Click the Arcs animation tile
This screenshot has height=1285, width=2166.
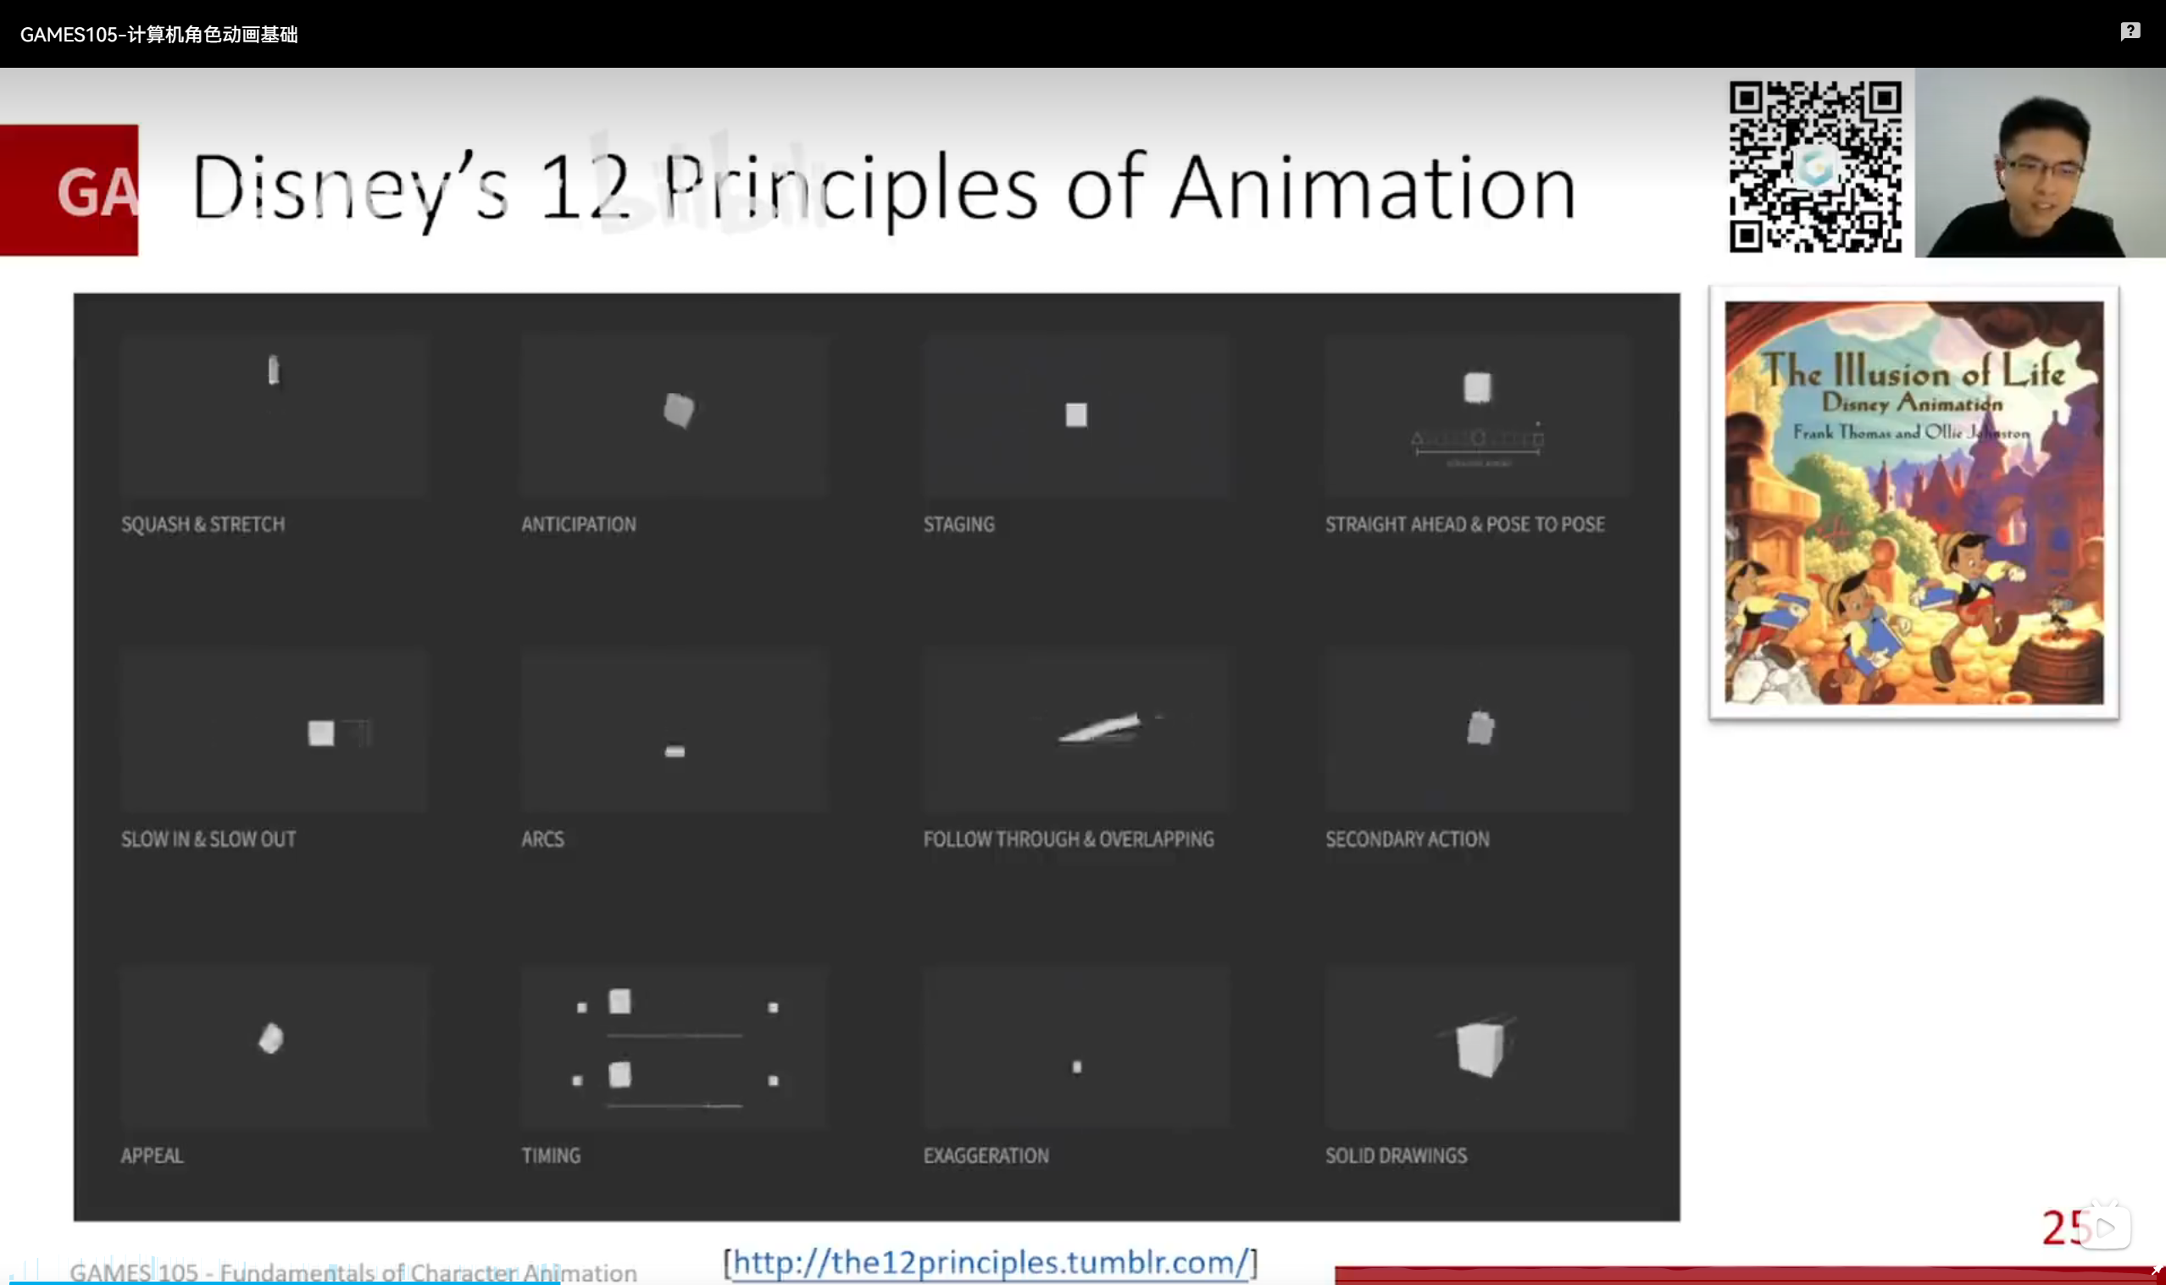[x=674, y=732]
